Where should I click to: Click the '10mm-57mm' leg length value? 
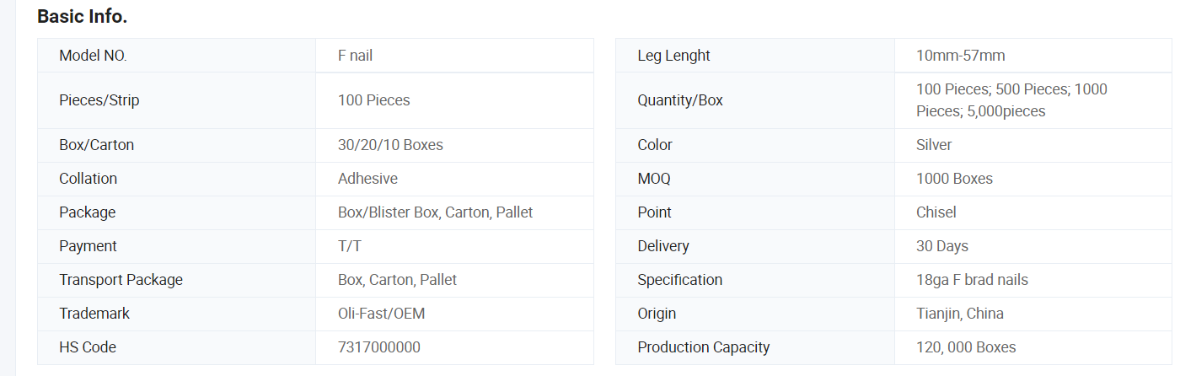960,56
